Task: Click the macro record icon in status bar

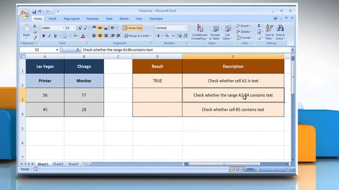Action: (35, 169)
